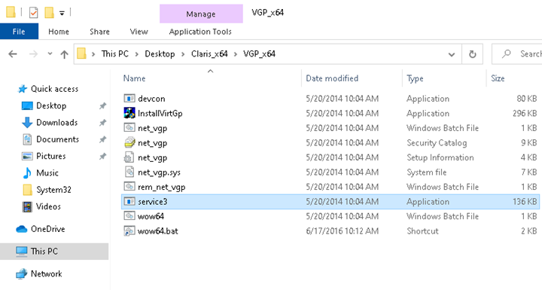Select the InstallVirtGp application icon
542x290 pixels.
[129, 113]
